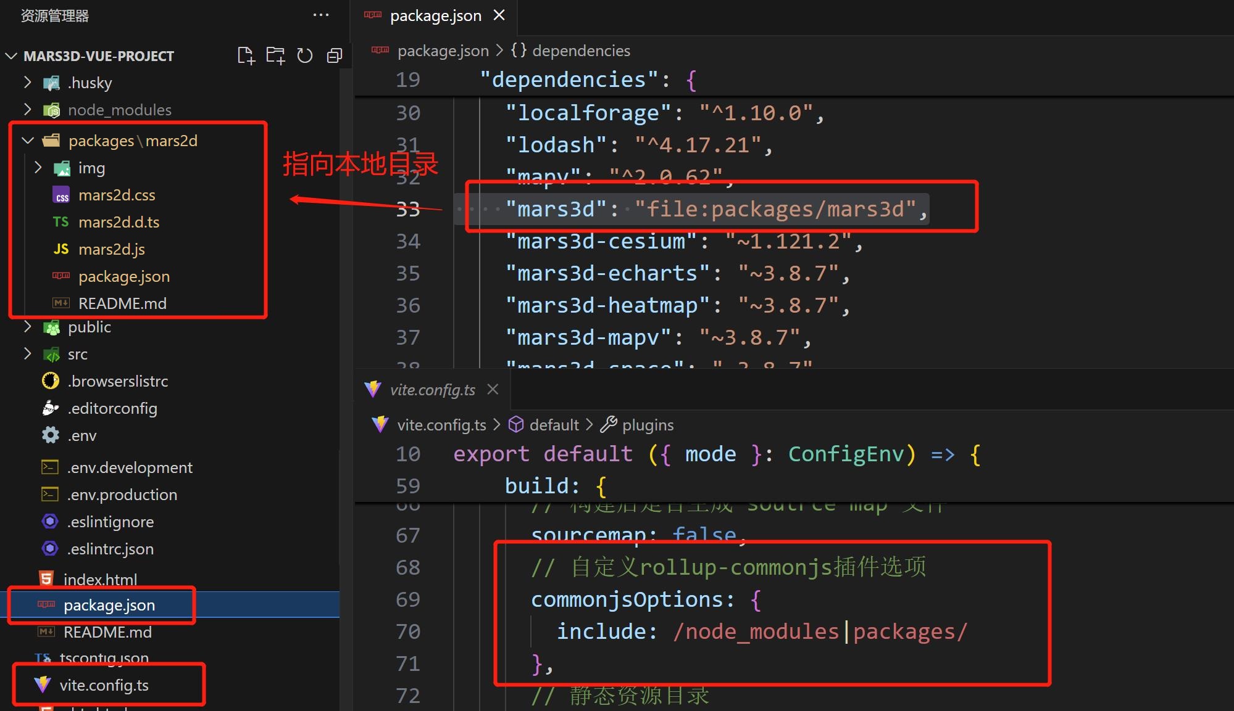Open package.json inside packages\mars2d folder
This screenshot has width=1234, height=711.
click(x=123, y=276)
